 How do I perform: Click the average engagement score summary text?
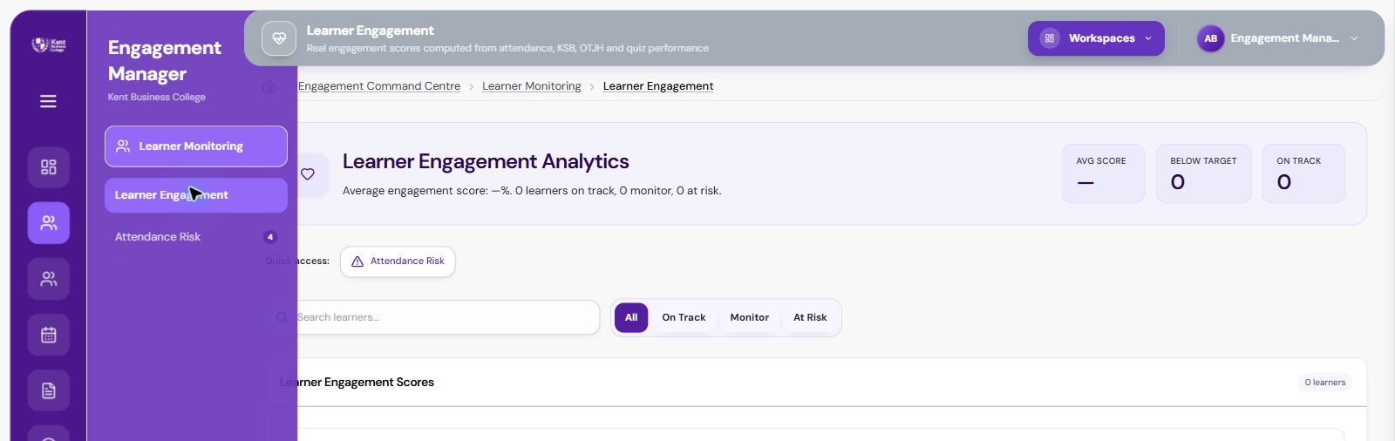[532, 191]
